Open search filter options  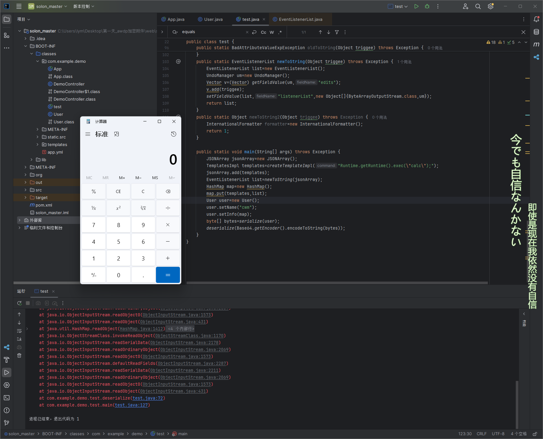[337, 32]
